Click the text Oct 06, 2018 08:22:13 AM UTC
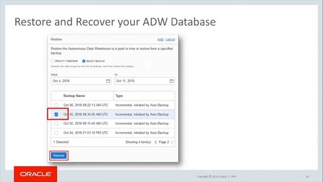The image size is (323, 182). coord(86,105)
